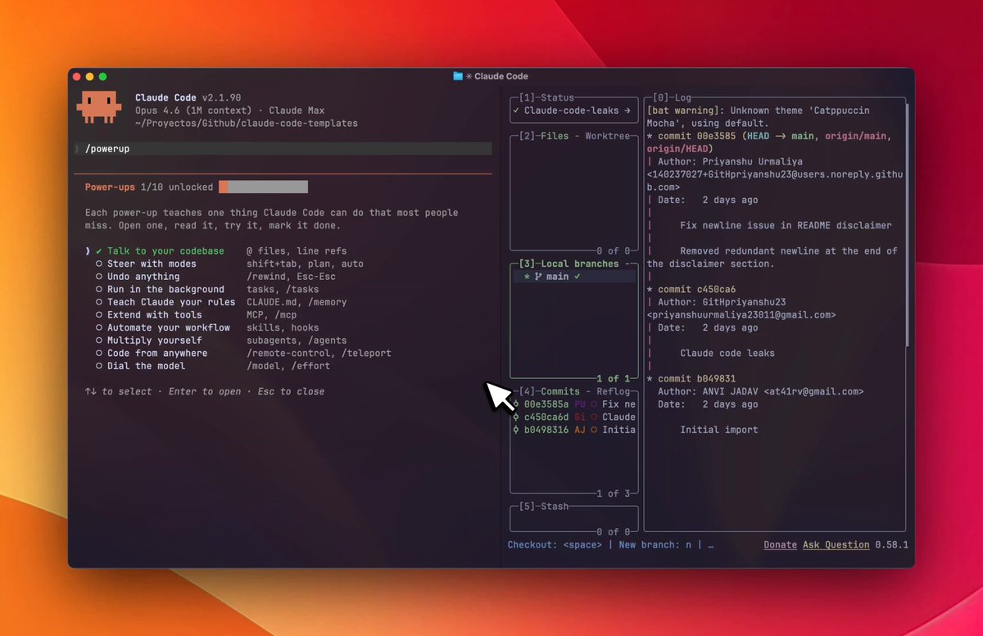The width and height of the screenshot is (983, 636).
Task: Select commit 00e3585a in Commits list
Action: pyautogui.click(x=573, y=404)
